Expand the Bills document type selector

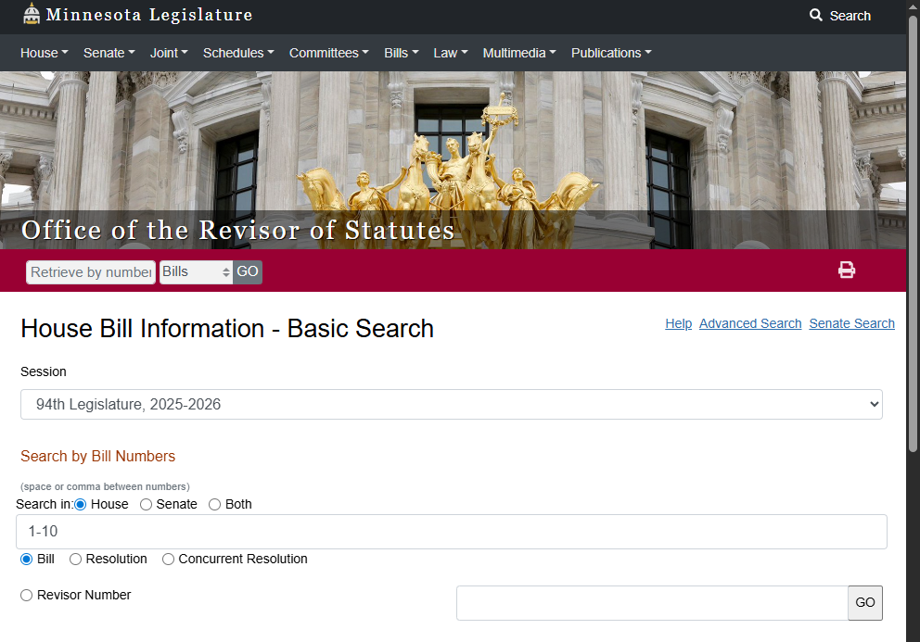[x=196, y=271]
